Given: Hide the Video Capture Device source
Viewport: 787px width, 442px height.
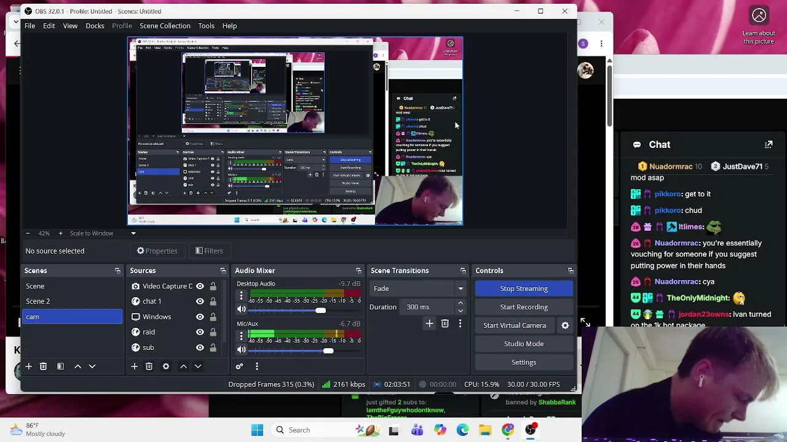Looking at the screenshot, I should (x=200, y=286).
